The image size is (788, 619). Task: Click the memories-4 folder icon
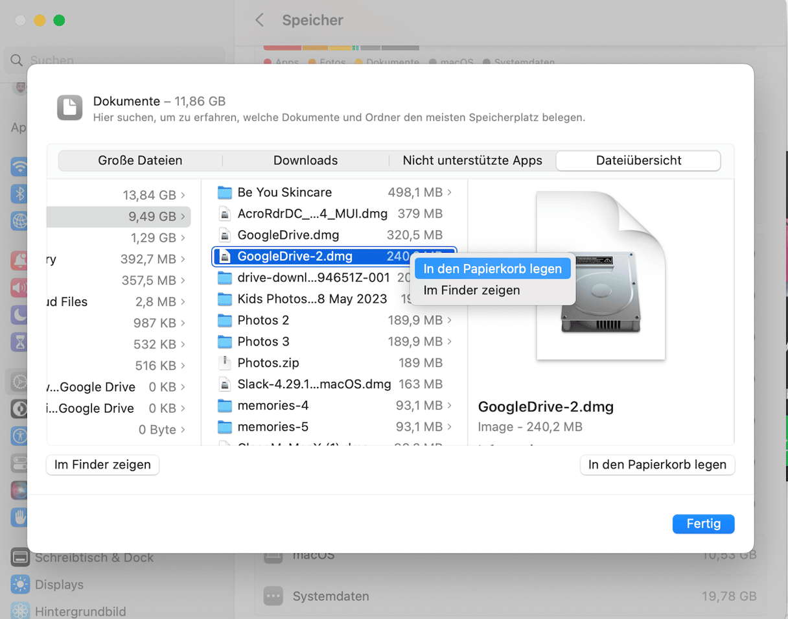coord(224,406)
